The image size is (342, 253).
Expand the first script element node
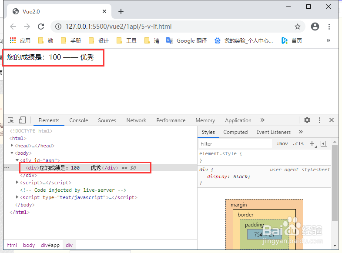pyautogui.click(x=17, y=183)
